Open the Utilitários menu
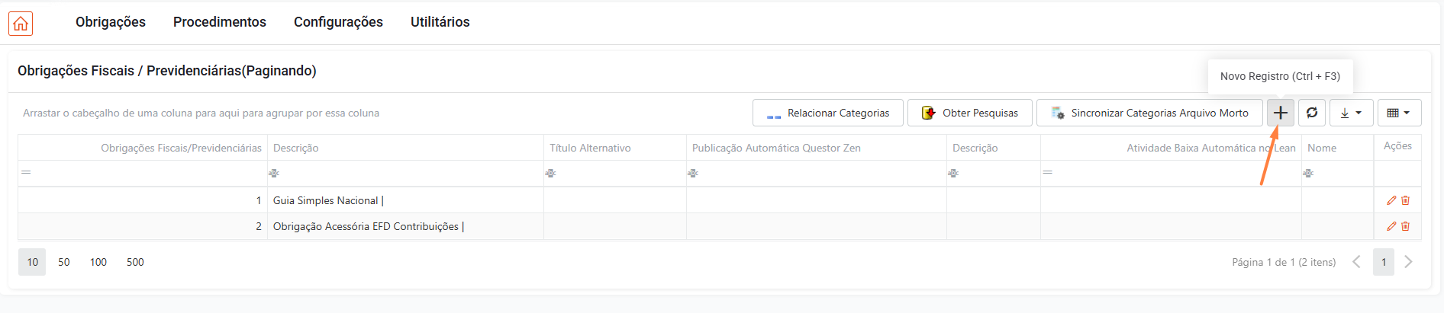Image resolution: width=1444 pixels, height=313 pixels. pyautogui.click(x=440, y=22)
